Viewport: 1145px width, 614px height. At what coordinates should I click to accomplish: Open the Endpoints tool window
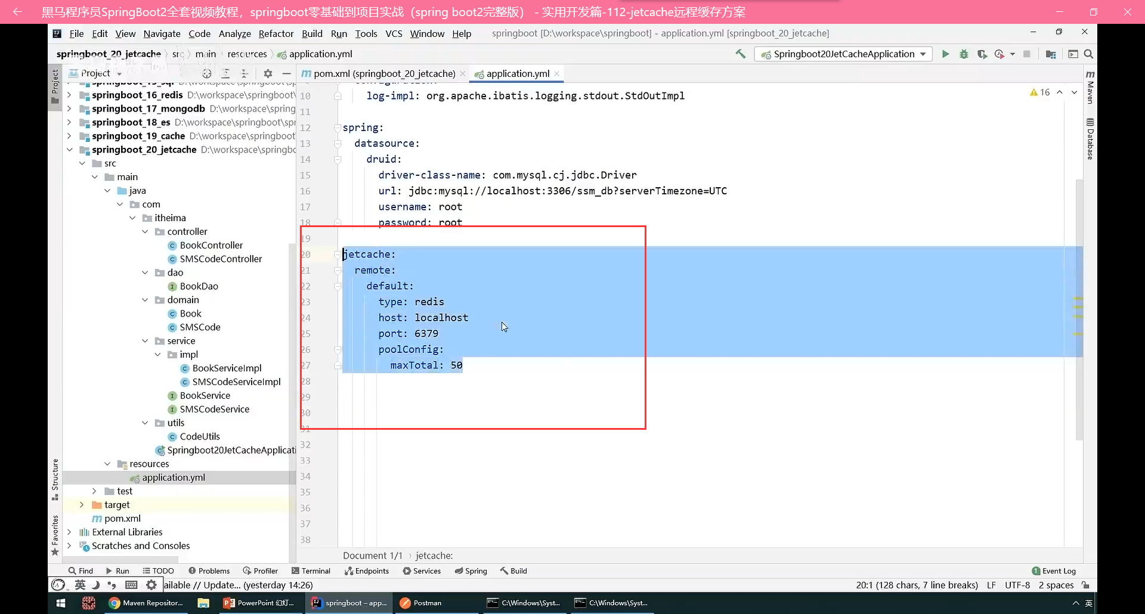point(367,571)
